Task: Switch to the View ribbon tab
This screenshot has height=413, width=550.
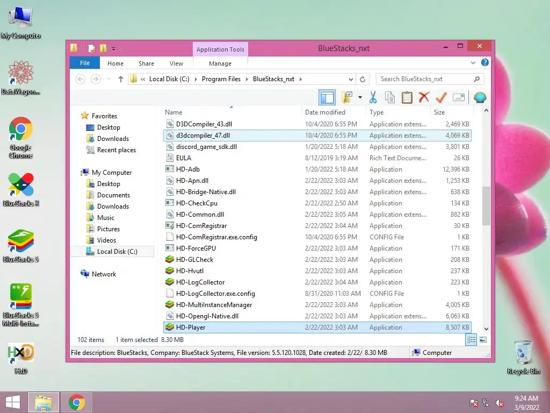Action: pos(176,63)
